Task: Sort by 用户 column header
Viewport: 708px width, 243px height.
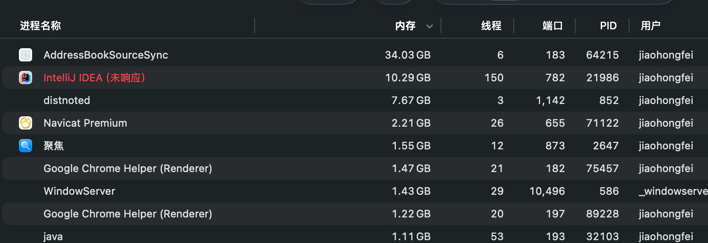Action: (x=650, y=26)
